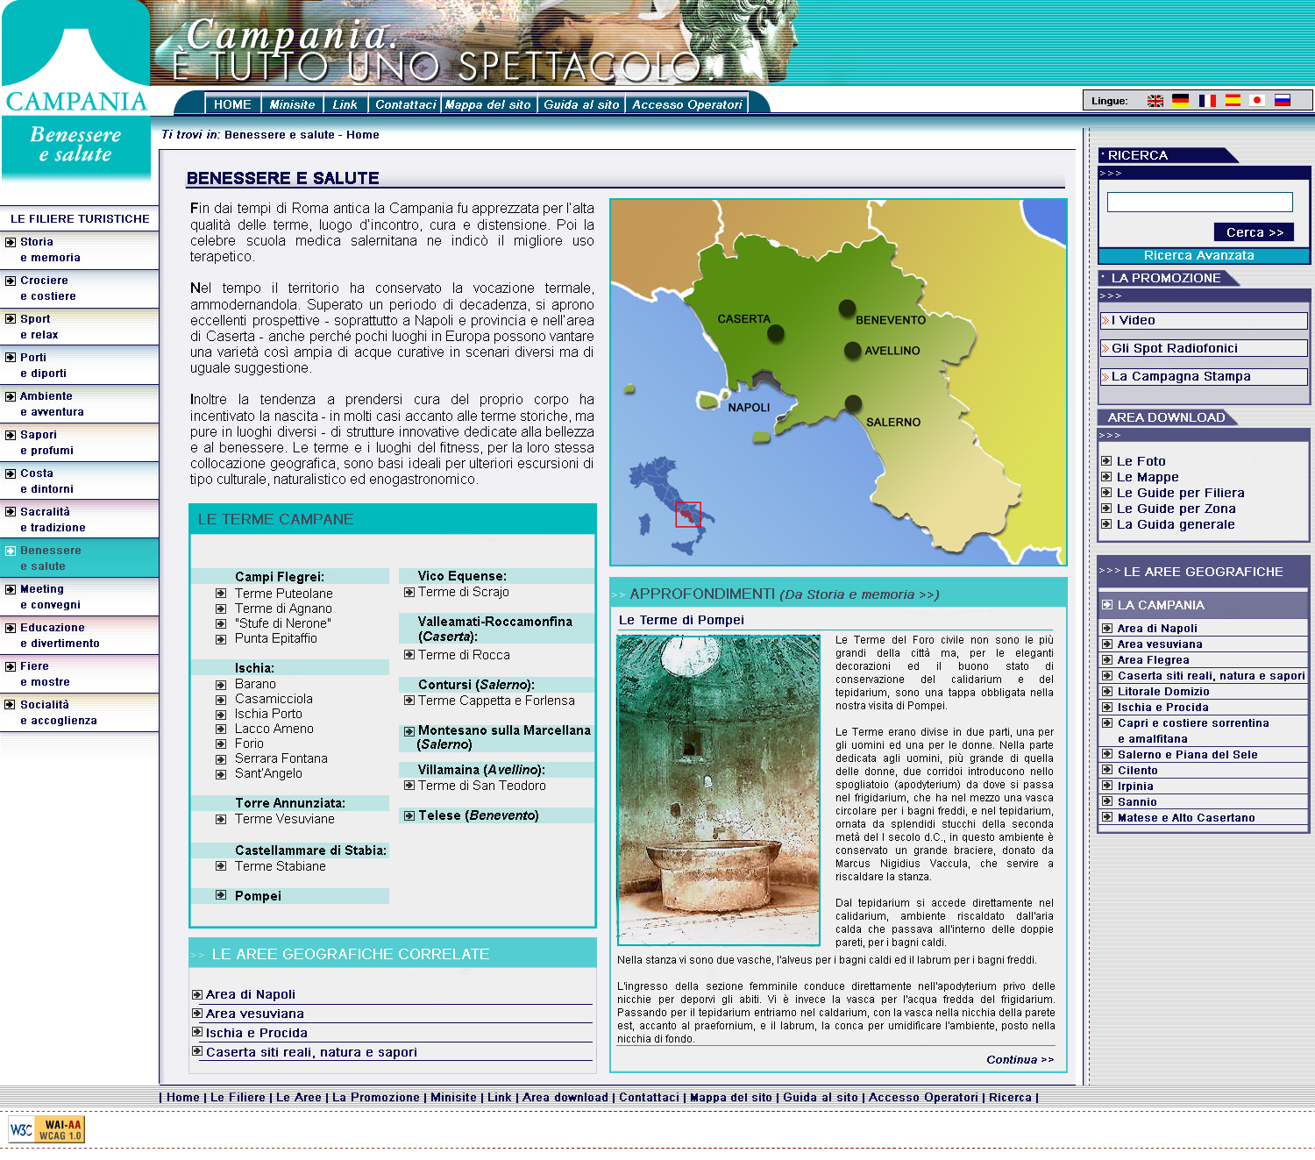Open Terme Vesuviane link
This screenshot has height=1160, width=1315.
click(284, 819)
